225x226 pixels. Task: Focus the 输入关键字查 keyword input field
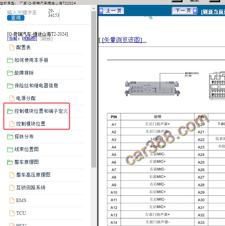(x=22, y=12)
